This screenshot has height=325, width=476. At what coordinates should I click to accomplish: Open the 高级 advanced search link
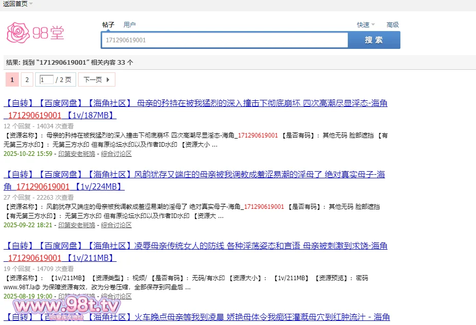[x=392, y=25]
